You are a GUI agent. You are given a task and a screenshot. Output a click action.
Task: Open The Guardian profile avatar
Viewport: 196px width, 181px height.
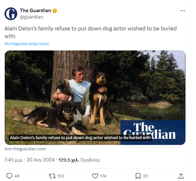(x=11, y=13)
